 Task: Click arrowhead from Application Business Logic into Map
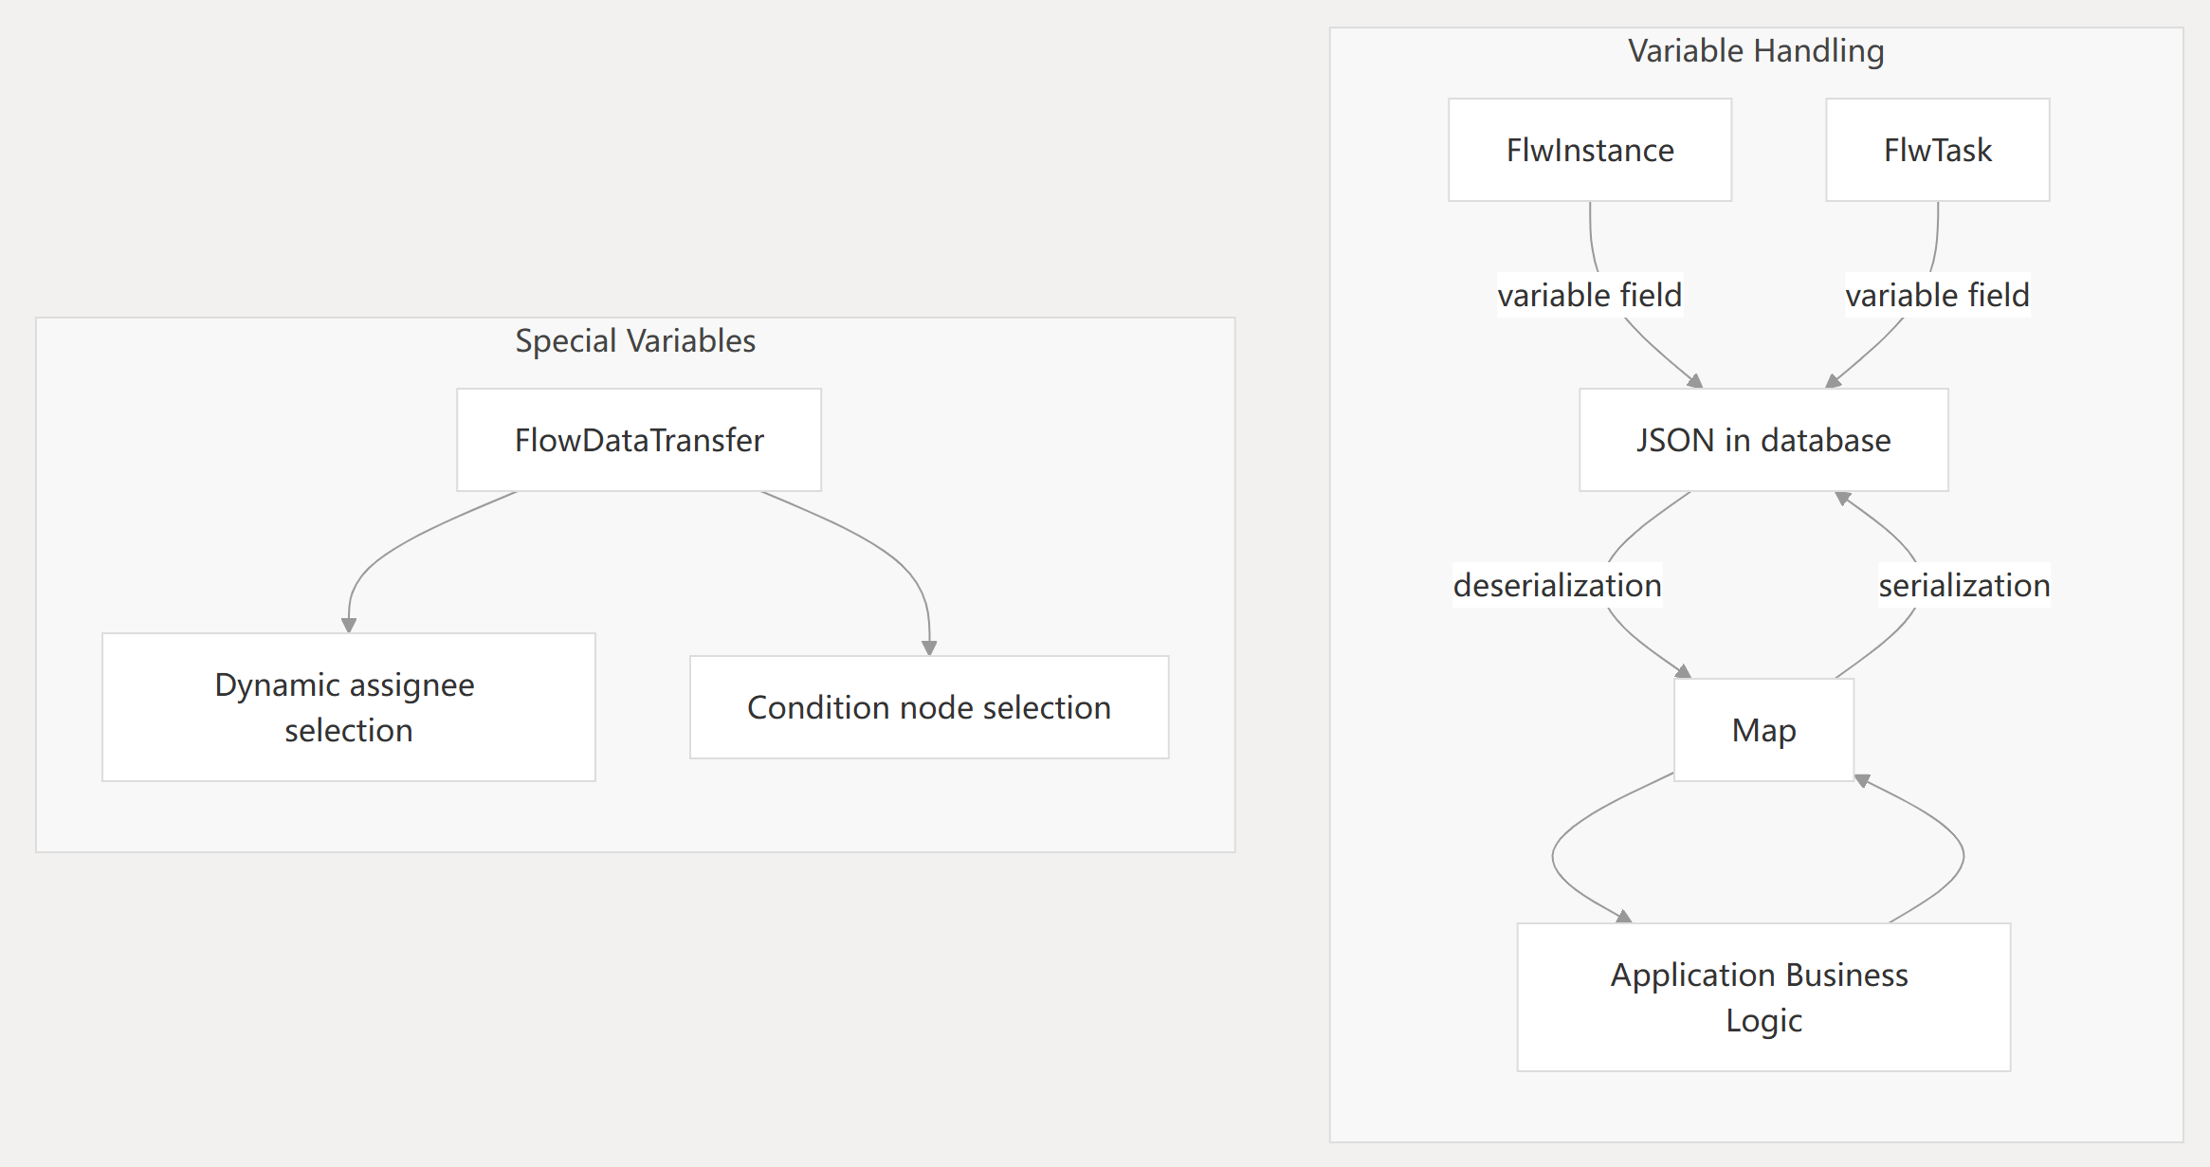[1862, 780]
